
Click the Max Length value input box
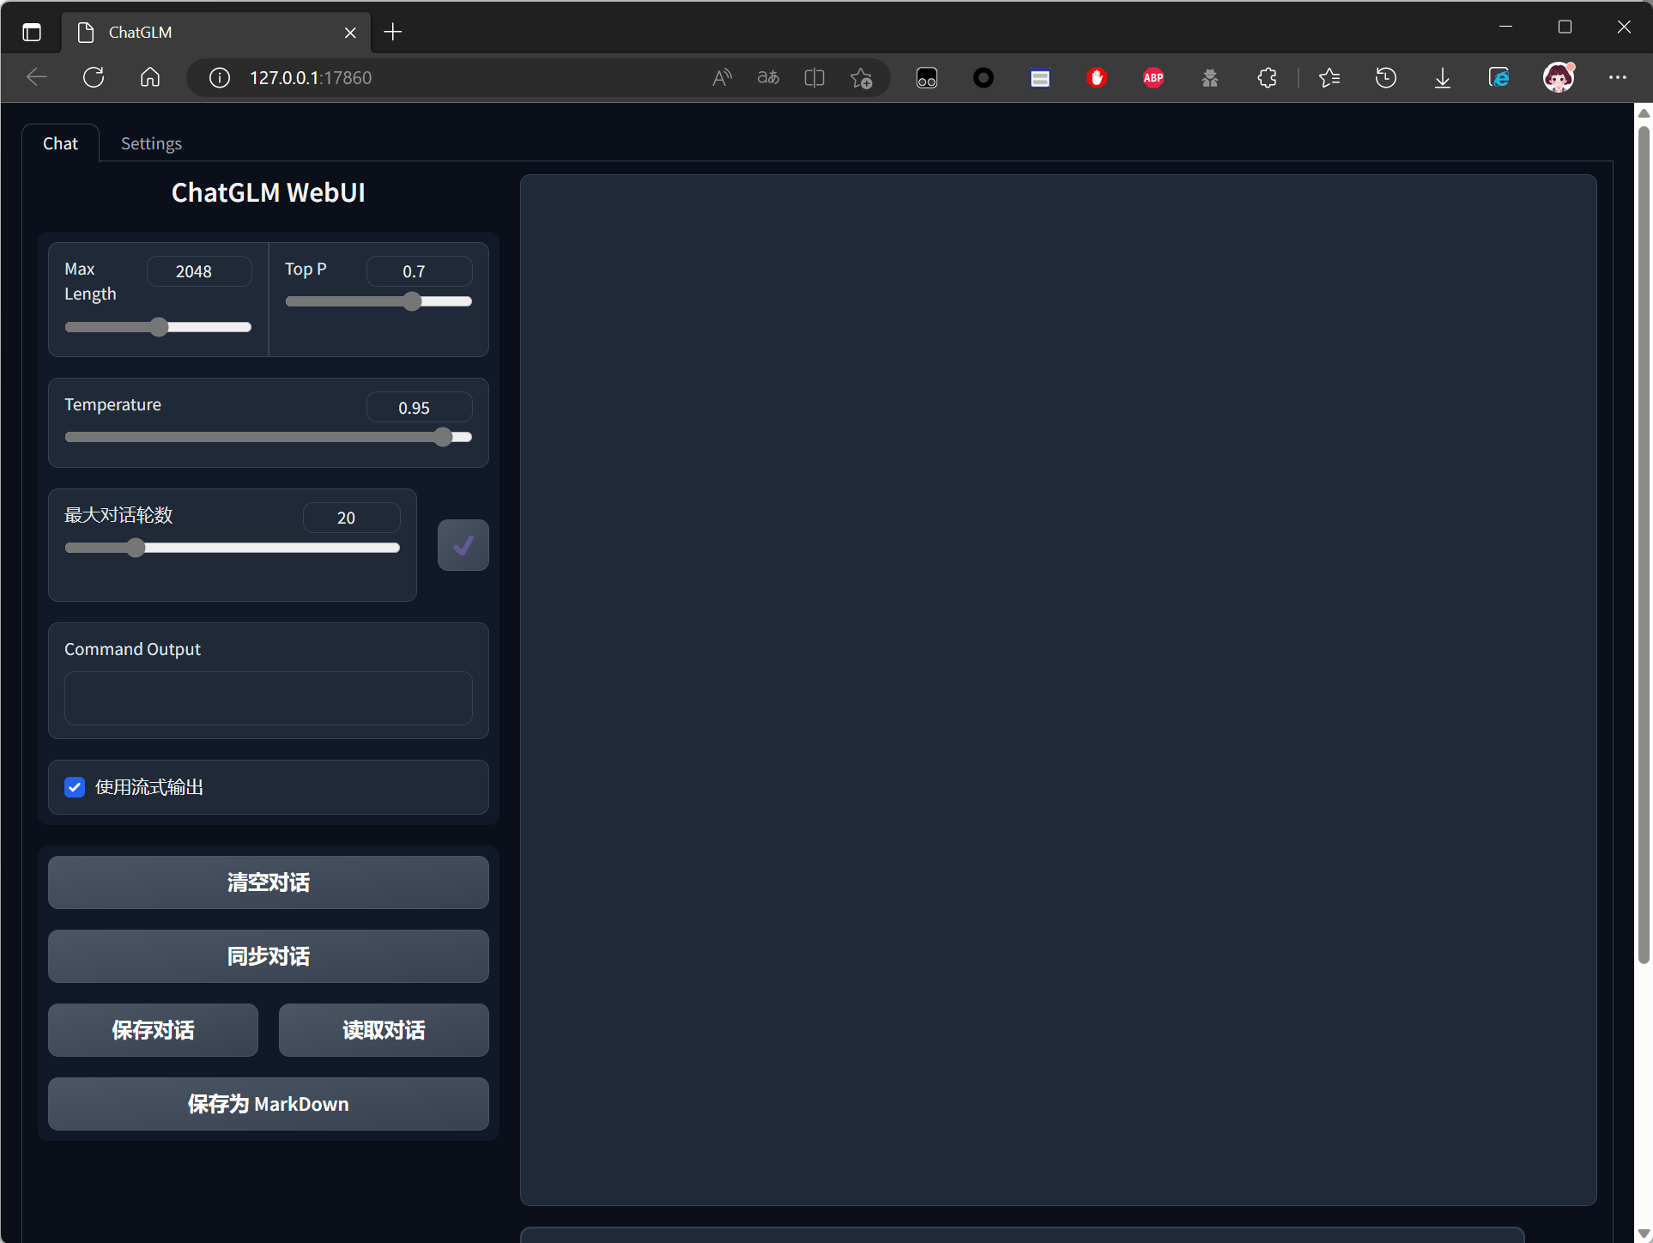(198, 271)
